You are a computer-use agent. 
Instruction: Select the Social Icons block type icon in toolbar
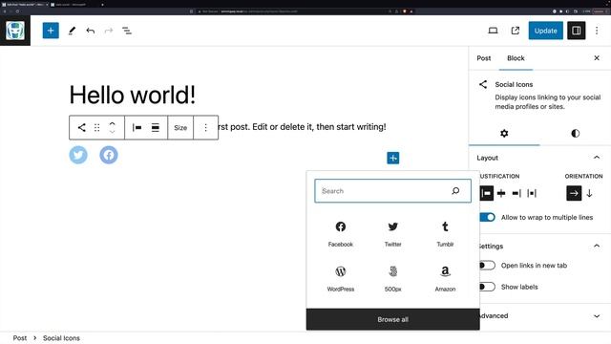pyautogui.click(x=81, y=127)
